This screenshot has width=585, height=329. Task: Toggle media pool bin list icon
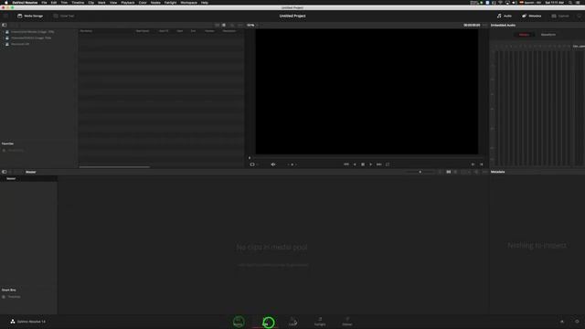[4, 172]
